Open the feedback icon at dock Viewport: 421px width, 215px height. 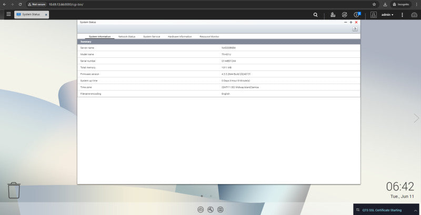(x=220, y=210)
